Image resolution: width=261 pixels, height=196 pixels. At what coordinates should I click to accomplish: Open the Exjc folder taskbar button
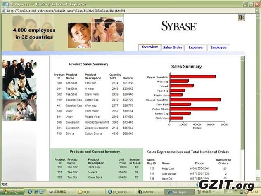click(x=90, y=192)
